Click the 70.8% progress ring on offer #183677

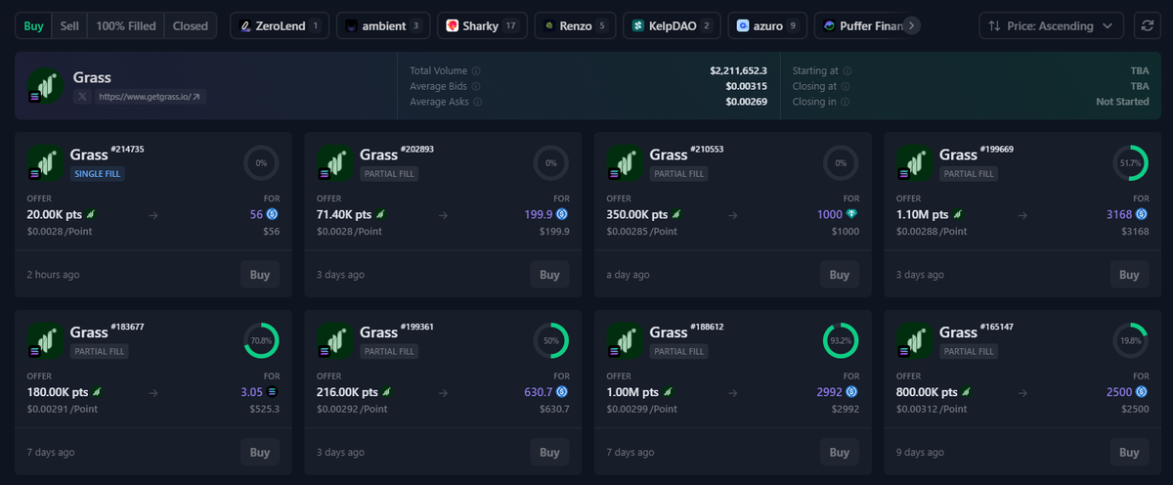click(261, 340)
